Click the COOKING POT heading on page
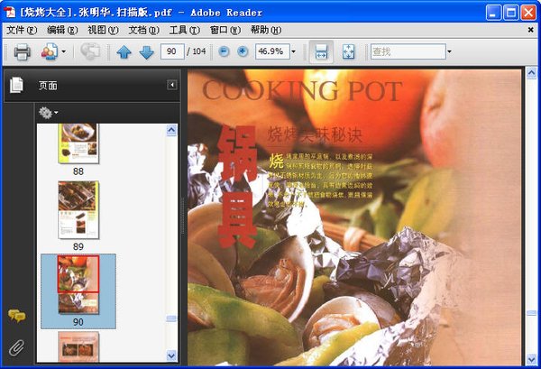The width and height of the screenshot is (541, 369). [302, 91]
